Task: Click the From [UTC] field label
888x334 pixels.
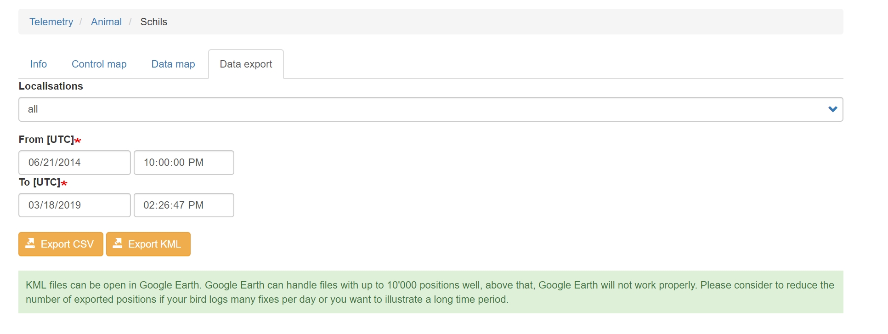Action: pos(46,140)
